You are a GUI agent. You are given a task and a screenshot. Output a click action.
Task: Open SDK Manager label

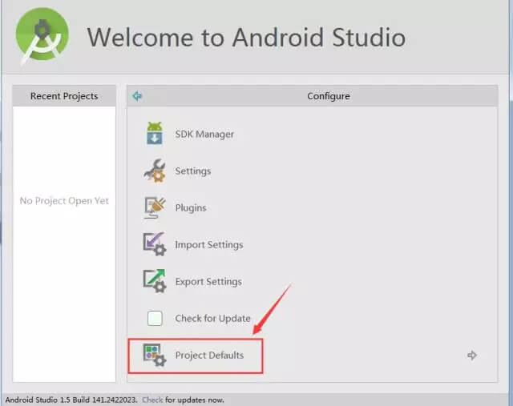[204, 134]
